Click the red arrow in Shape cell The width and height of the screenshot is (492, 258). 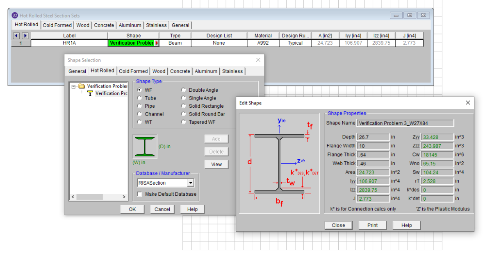[x=157, y=43]
